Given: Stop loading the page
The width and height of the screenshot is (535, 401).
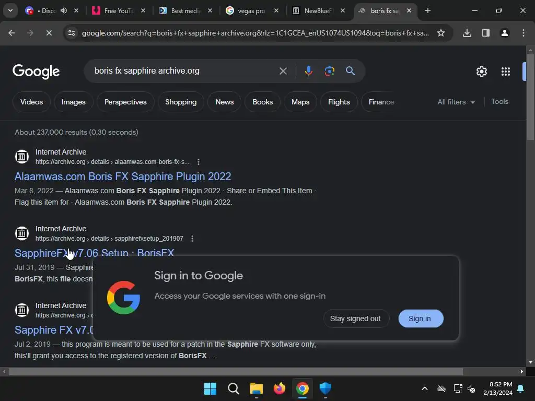Looking at the screenshot, I should pos(49,33).
